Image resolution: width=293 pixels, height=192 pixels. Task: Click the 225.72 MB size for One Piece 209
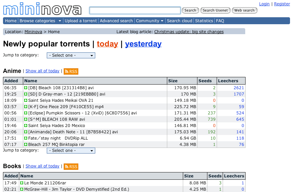click(x=185, y=107)
